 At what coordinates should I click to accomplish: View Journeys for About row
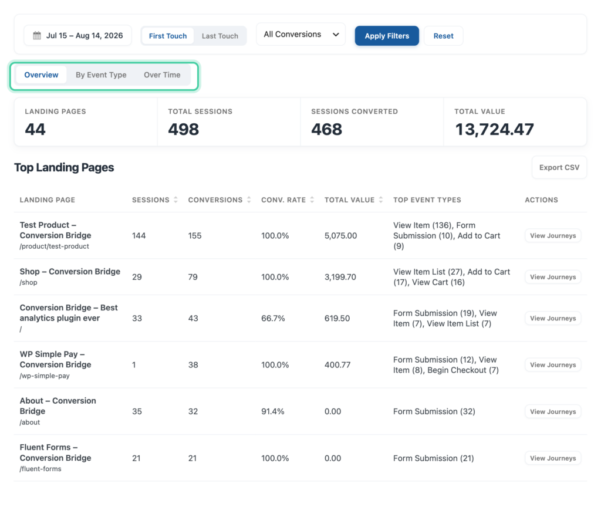[553, 411]
